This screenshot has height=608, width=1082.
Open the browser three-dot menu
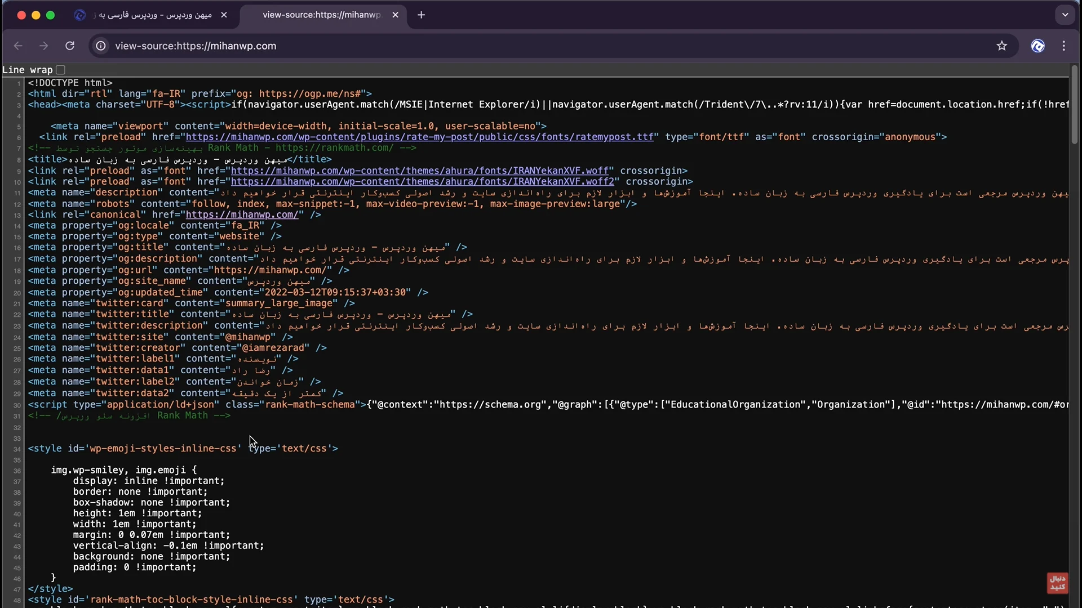(1063, 46)
